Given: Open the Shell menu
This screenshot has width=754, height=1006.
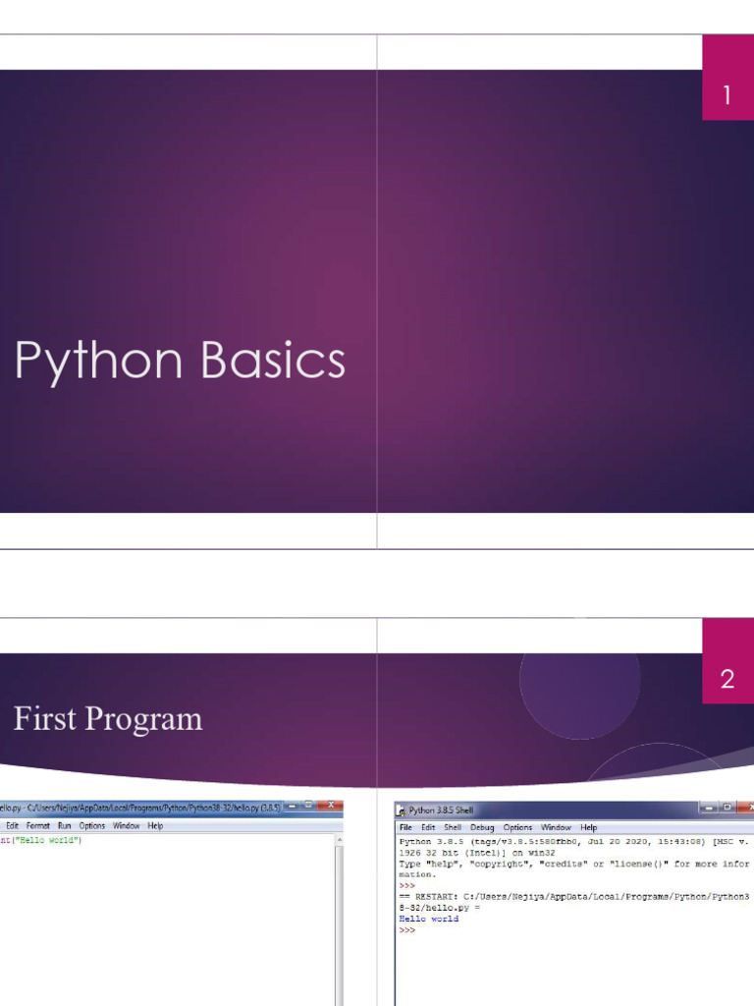Looking at the screenshot, I should pyautogui.click(x=452, y=828).
